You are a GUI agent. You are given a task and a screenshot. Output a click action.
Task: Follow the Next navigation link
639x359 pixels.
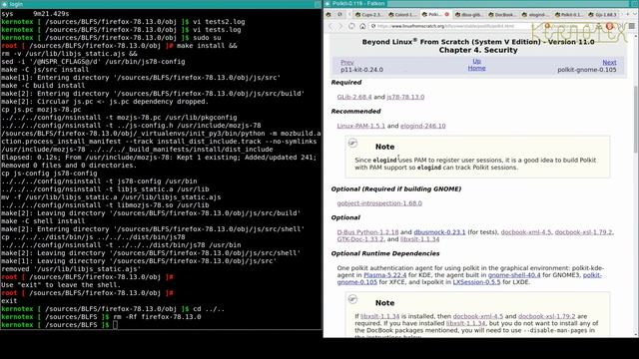(609, 62)
